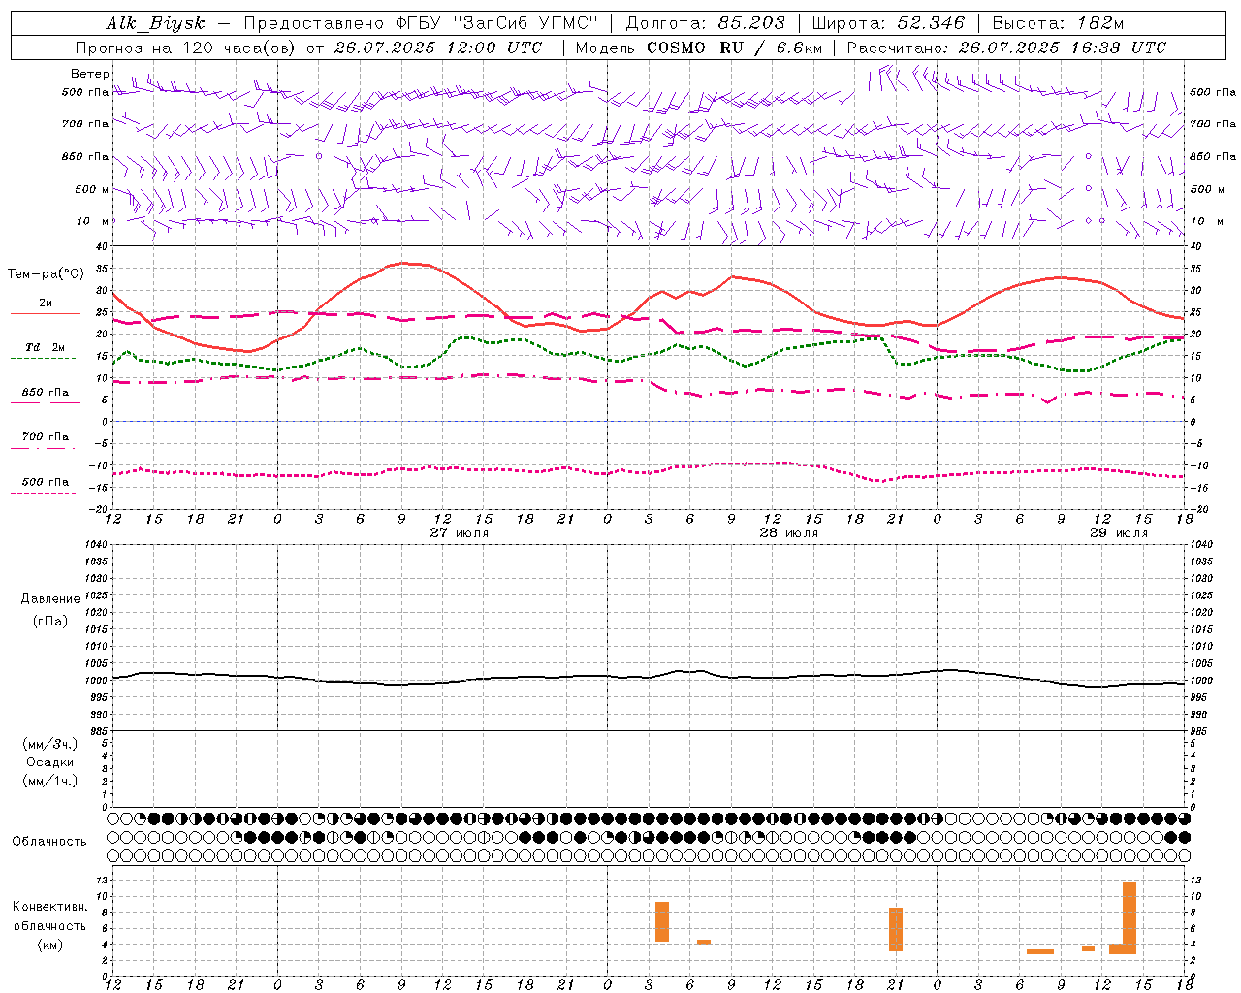Image resolution: width=1241 pixels, height=993 pixels.
Task: Click the right-axis "850 гПа" wind level label
Action: 1213,156
